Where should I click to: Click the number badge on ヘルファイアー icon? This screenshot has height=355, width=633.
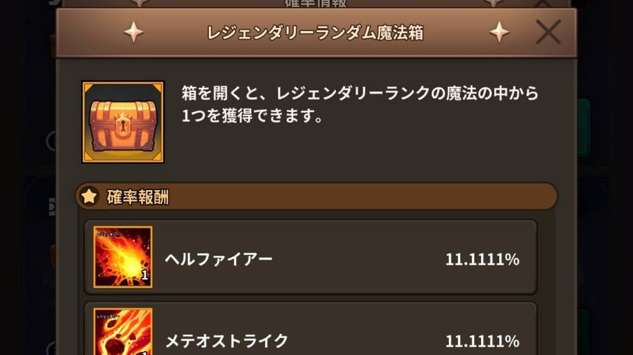[144, 275]
